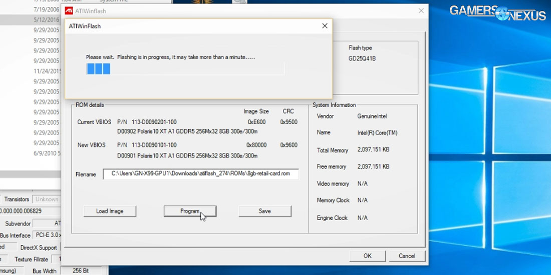Viewport: 551px width, 275px height.
Task: Click the Video memory N/A value
Action: 363,183
